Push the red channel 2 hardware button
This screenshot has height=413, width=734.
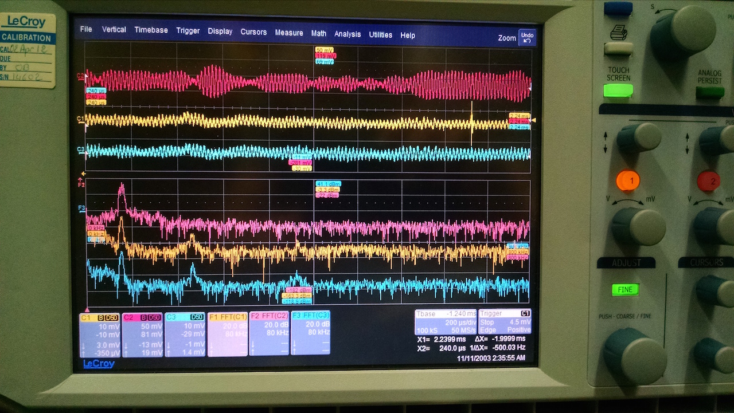[709, 182]
